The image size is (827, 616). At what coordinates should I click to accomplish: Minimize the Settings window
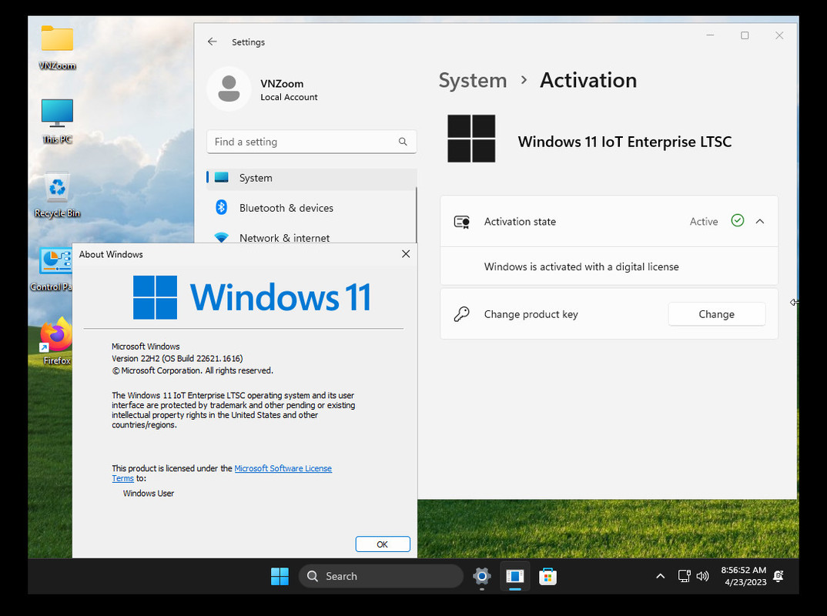pos(710,35)
